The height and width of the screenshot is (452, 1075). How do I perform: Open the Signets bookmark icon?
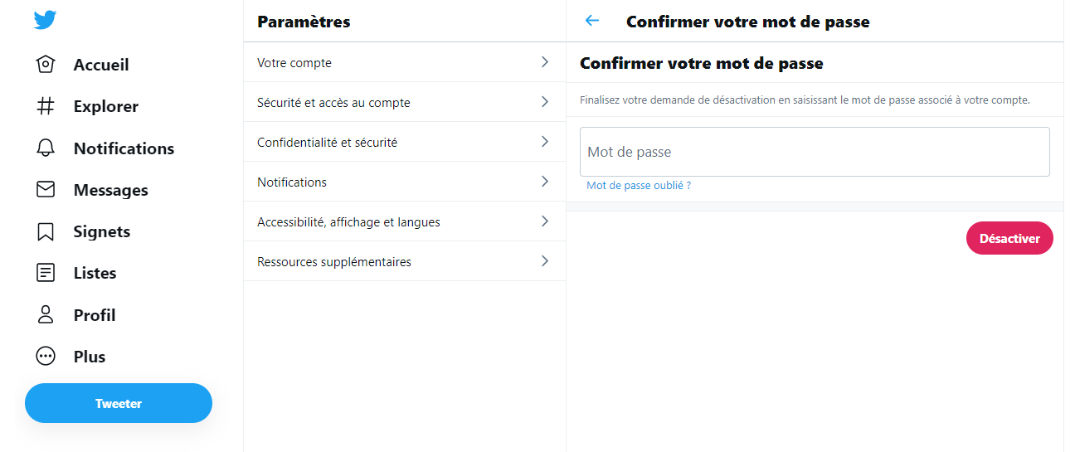click(x=46, y=231)
